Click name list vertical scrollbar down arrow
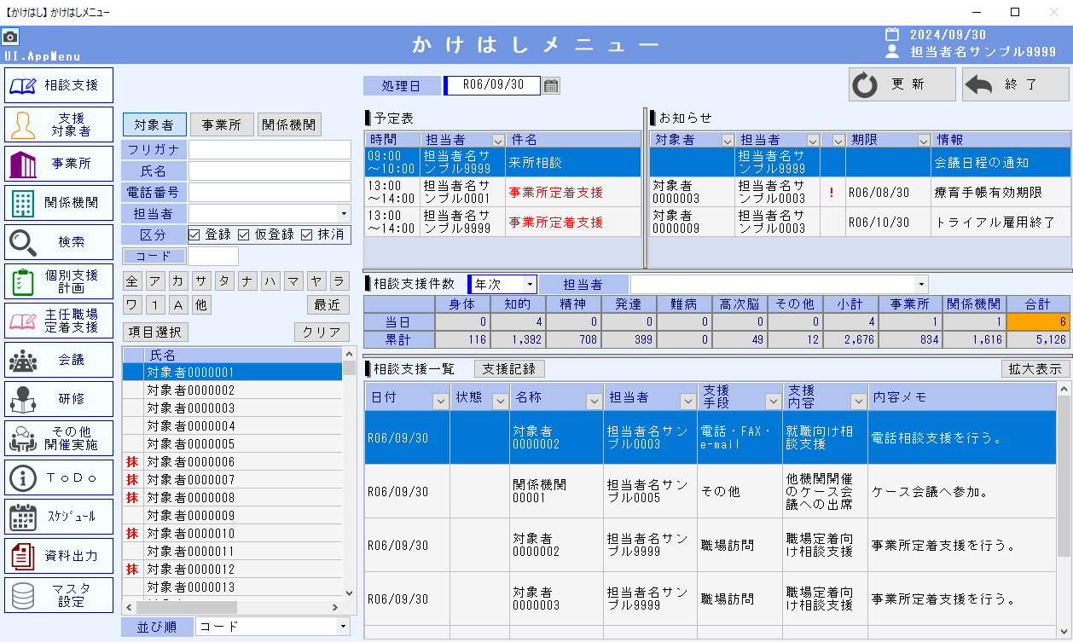 pos(349,593)
